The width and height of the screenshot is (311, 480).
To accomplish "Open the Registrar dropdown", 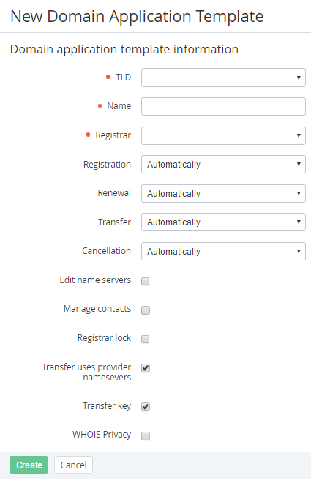I will coord(223,135).
